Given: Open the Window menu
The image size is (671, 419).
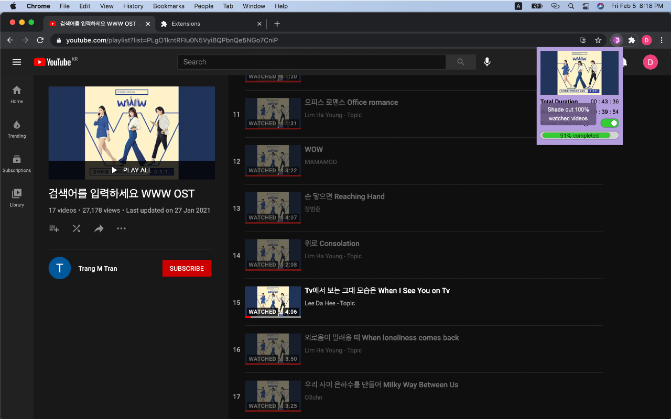Looking at the screenshot, I should point(254,6).
